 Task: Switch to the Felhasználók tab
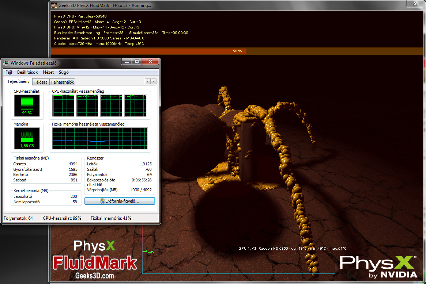tap(63, 82)
